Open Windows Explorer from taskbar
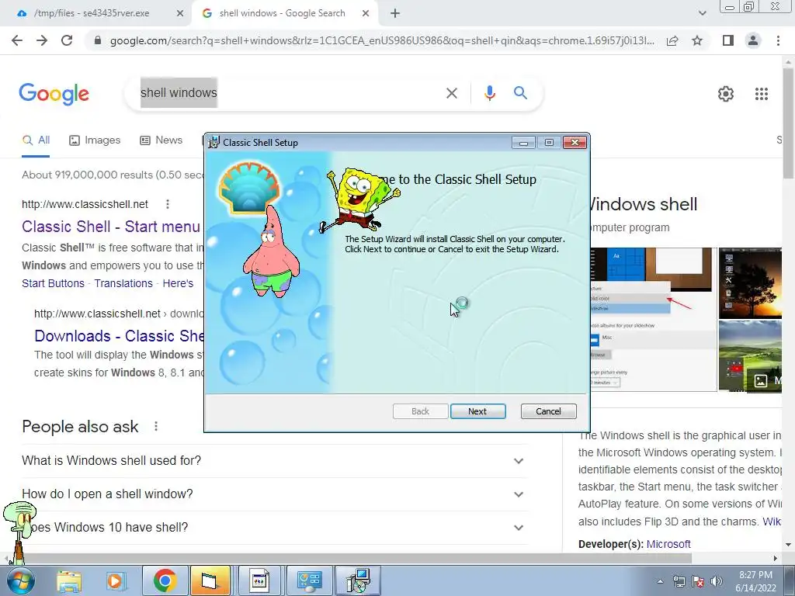Screen dimensions: 795x596 [x=69, y=580]
